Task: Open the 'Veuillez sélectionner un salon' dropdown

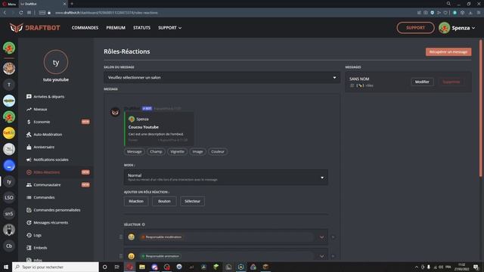Action: [222, 77]
